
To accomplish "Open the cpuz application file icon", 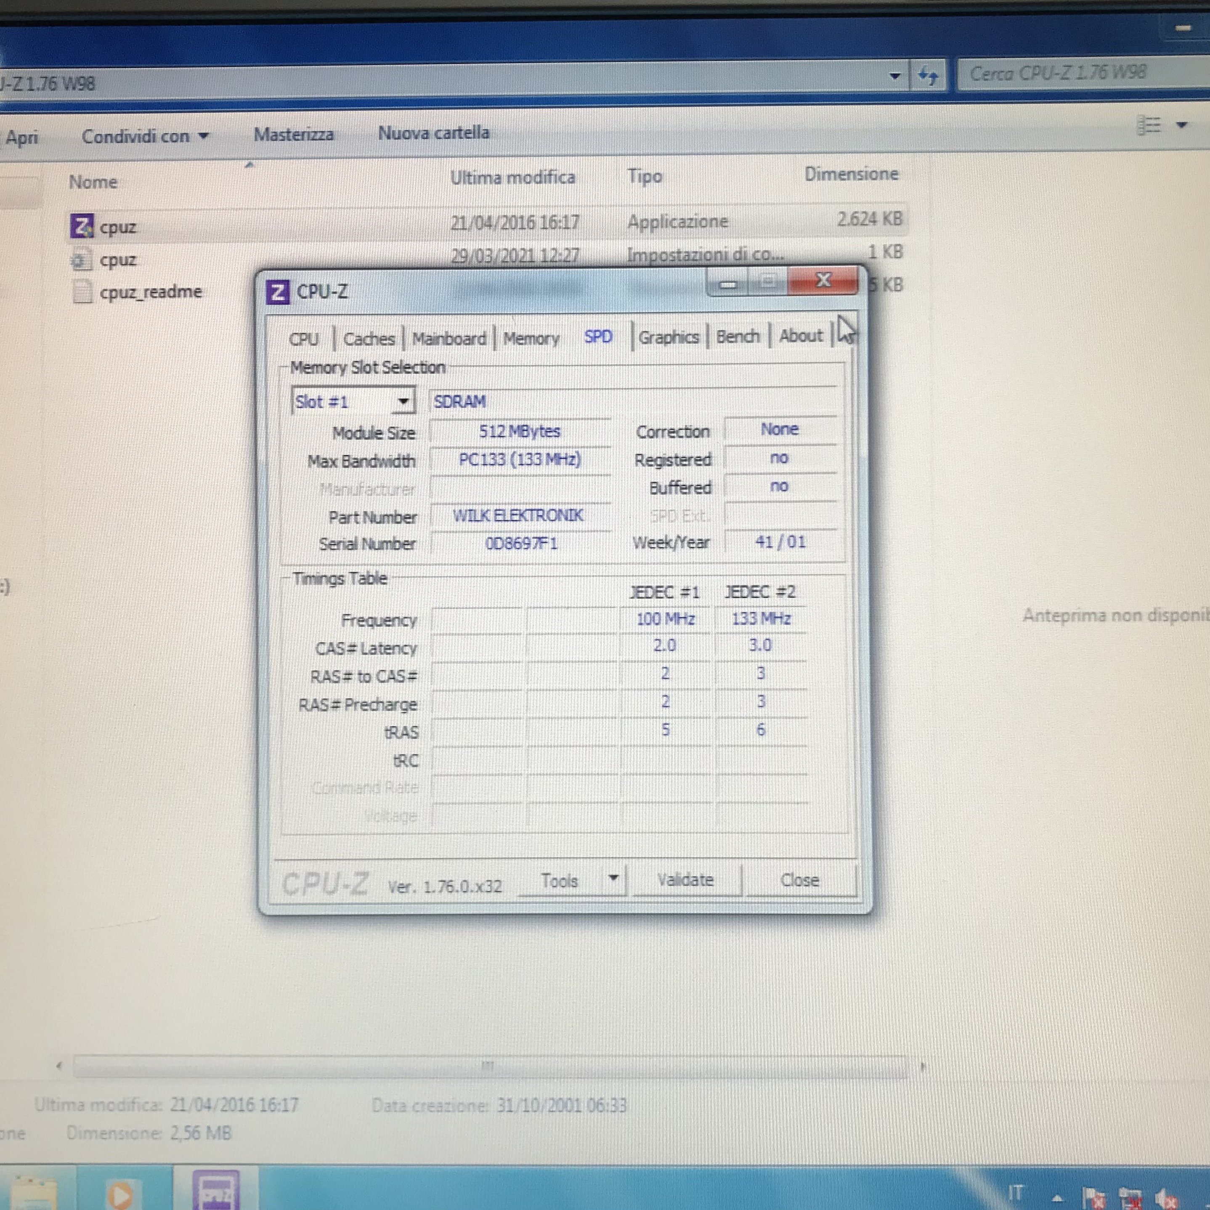I will pos(82,226).
